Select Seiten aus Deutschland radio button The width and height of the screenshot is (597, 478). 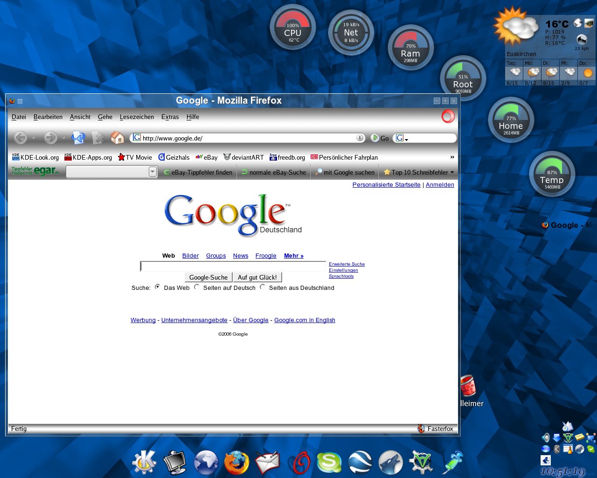pyautogui.click(x=263, y=287)
